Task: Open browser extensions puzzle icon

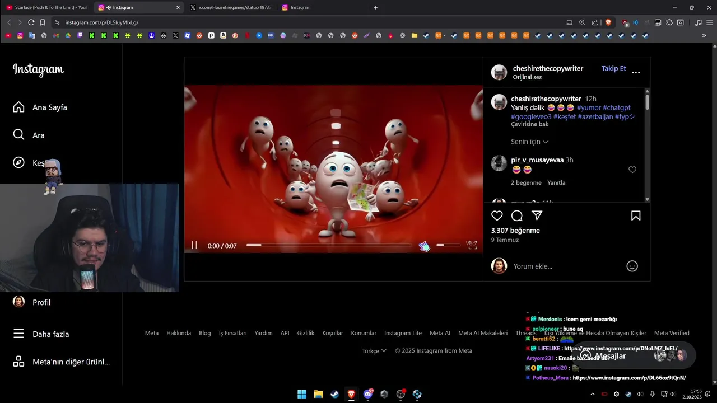Action: pos(669,22)
